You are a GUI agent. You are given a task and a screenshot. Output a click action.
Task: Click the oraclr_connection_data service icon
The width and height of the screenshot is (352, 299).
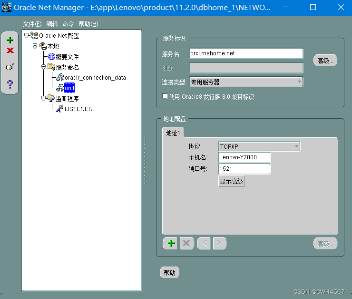tap(60, 77)
